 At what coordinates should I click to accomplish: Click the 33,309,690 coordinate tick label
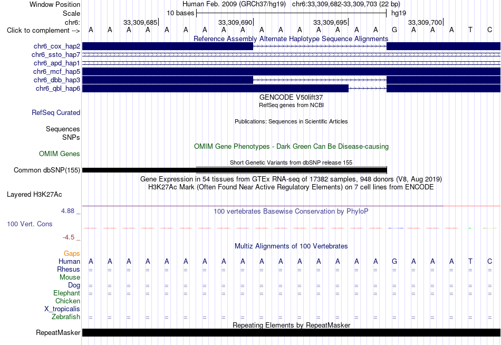(235, 22)
